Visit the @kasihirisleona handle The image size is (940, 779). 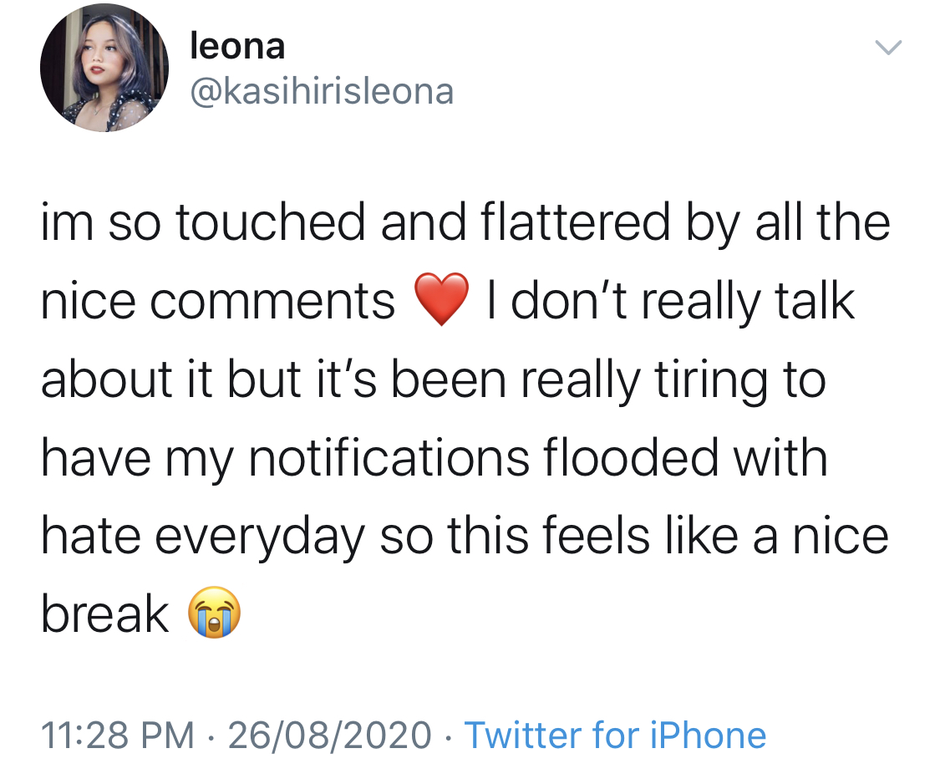322,91
